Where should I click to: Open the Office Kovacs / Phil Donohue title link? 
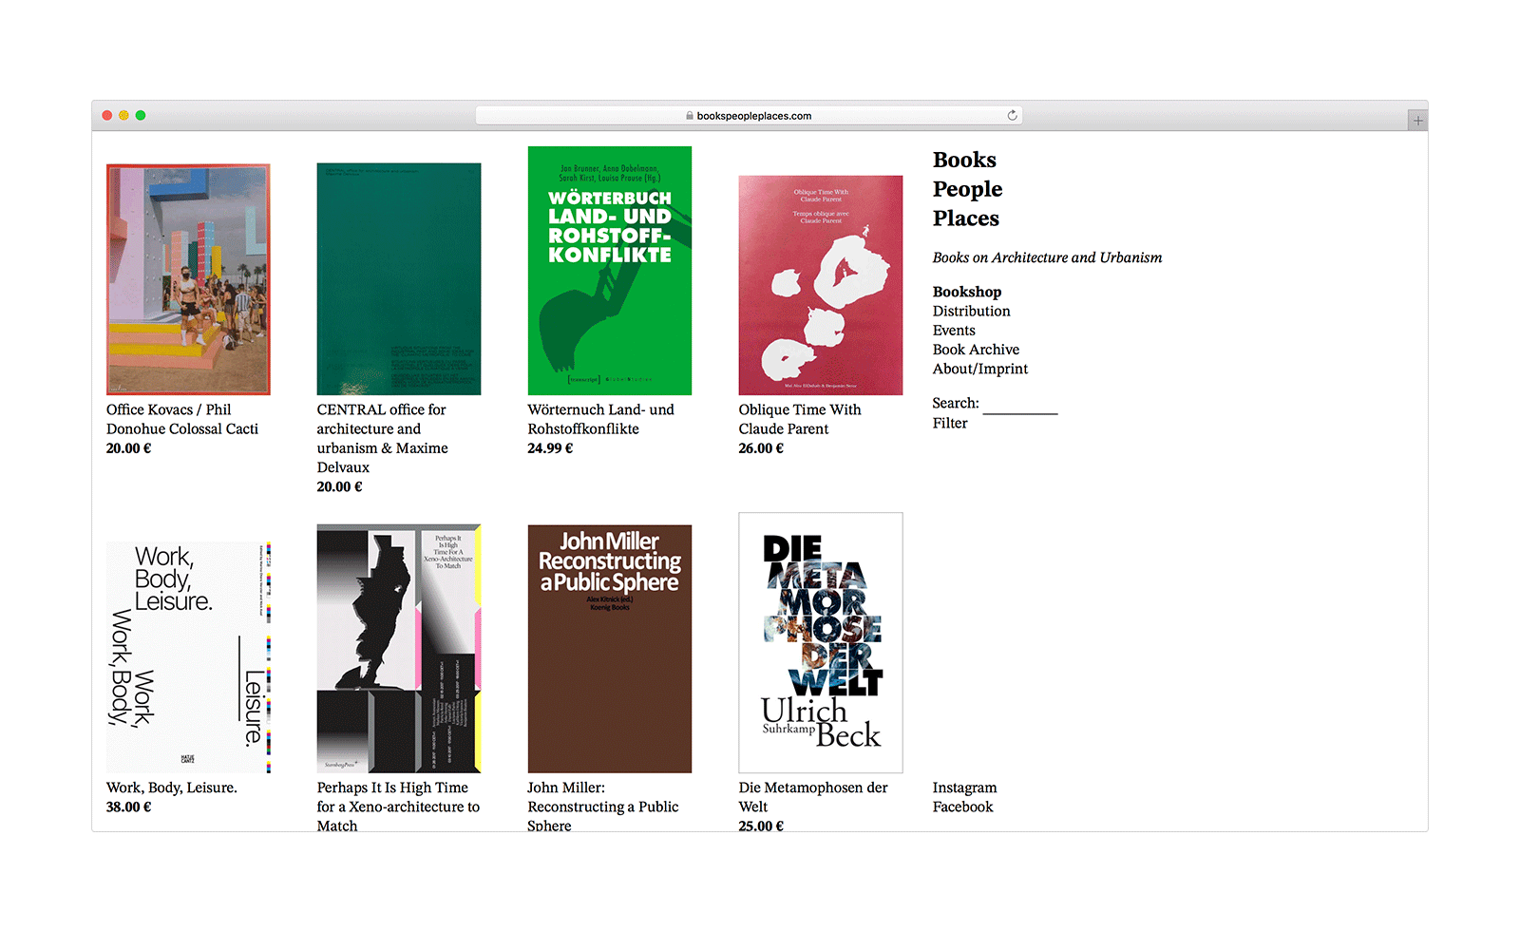pos(182,419)
